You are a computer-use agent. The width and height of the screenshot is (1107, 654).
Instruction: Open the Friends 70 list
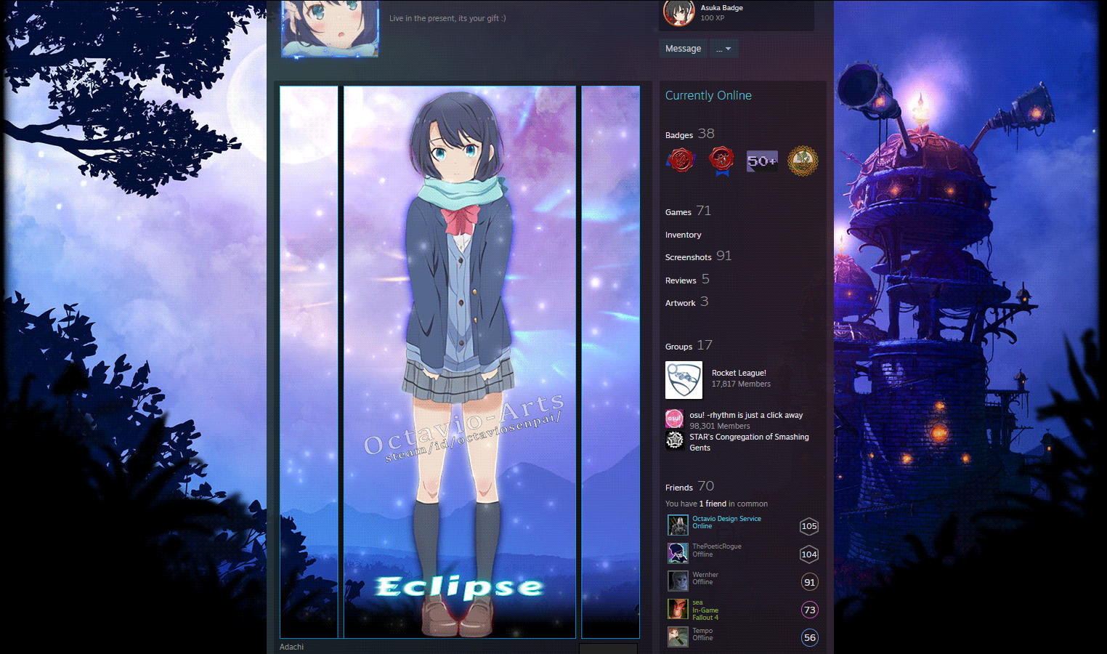tap(690, 486)
